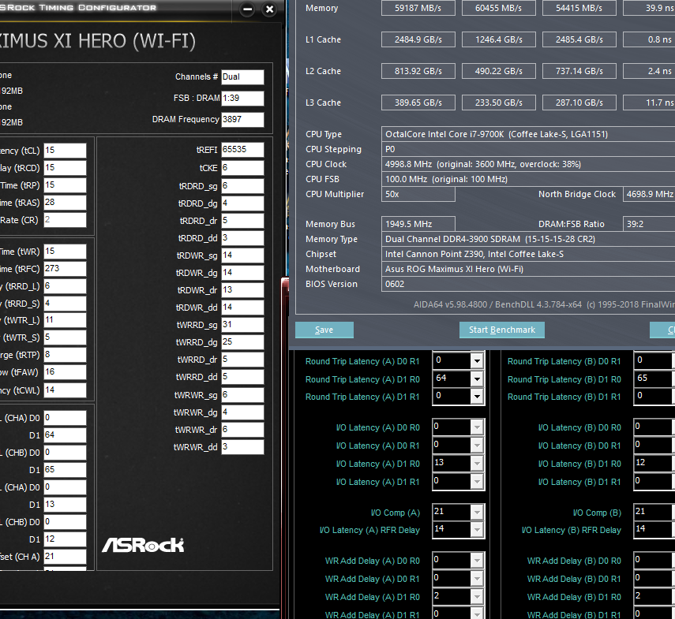Image resolution: width=675 pixels, height=619 pixels.
Task: Click the BIOS Version value 0602
Action: [528, 284]
